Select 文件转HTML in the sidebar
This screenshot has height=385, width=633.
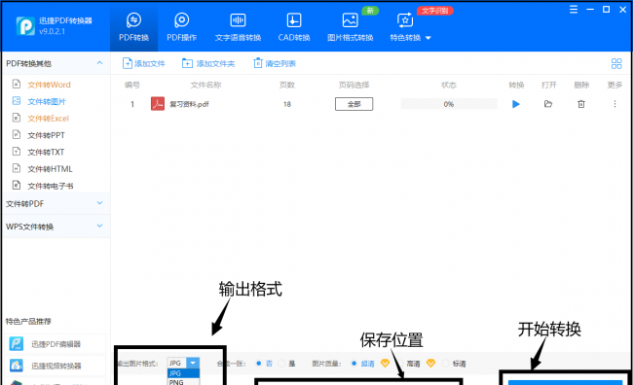pos(50,169)
